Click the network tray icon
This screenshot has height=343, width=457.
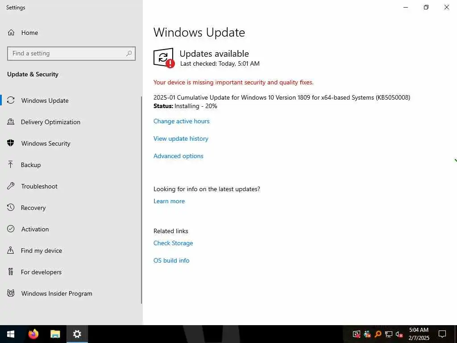pos(389,334)
